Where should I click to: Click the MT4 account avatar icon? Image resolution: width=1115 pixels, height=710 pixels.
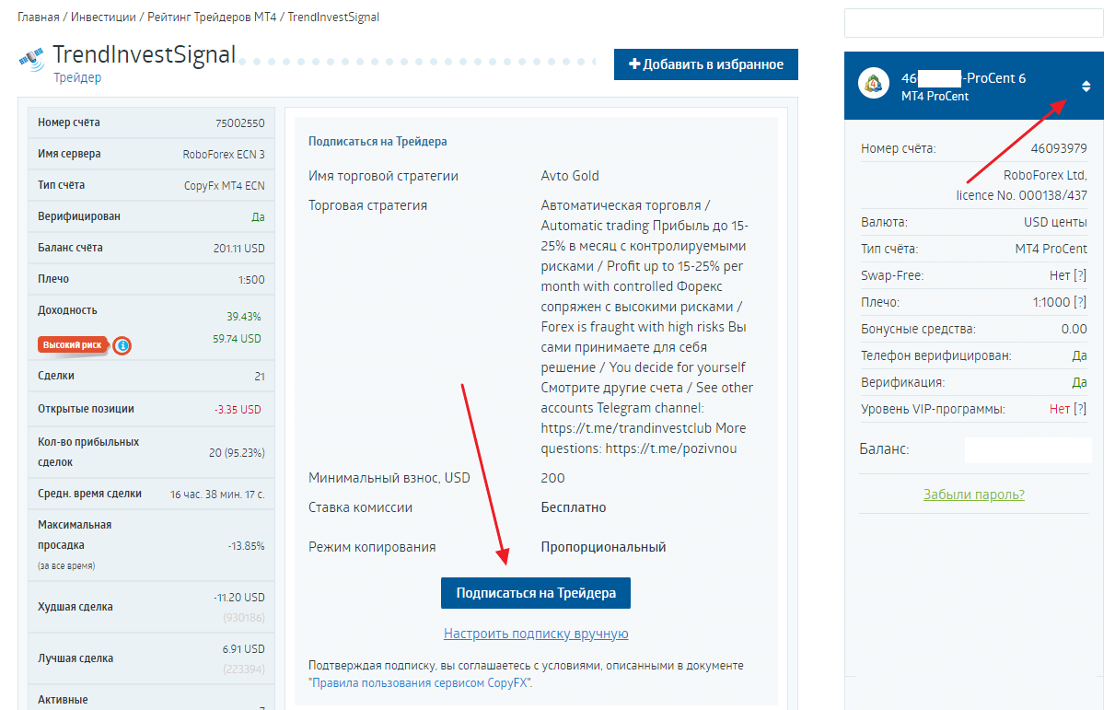pos(874,84)
